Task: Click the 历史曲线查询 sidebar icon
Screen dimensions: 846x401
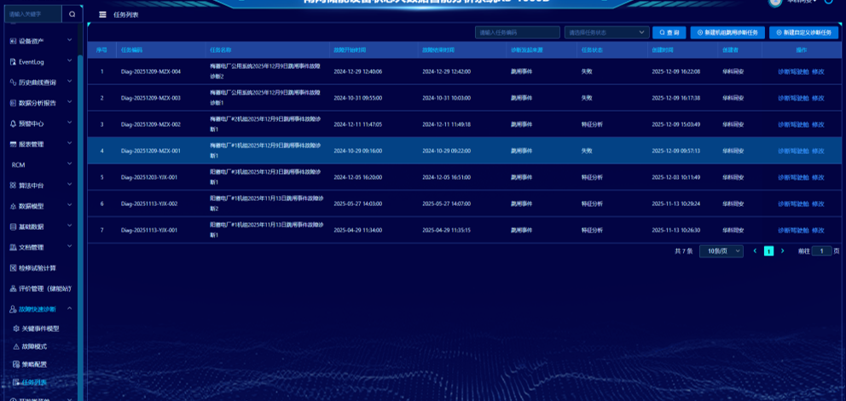Action: (x=14, y=83)
